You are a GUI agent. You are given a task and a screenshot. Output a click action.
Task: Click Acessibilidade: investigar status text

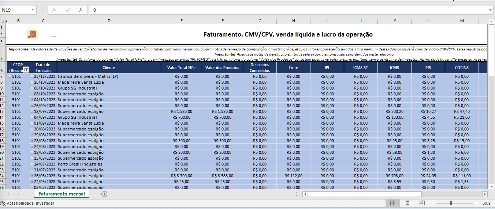[x=31, y=203]
